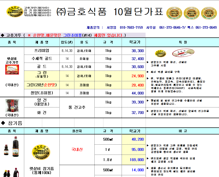Image resolution: width=219 pixels, height=177 pixels.
Task: Click the INNO-BIZ gold certification badge
Action: 174,13
